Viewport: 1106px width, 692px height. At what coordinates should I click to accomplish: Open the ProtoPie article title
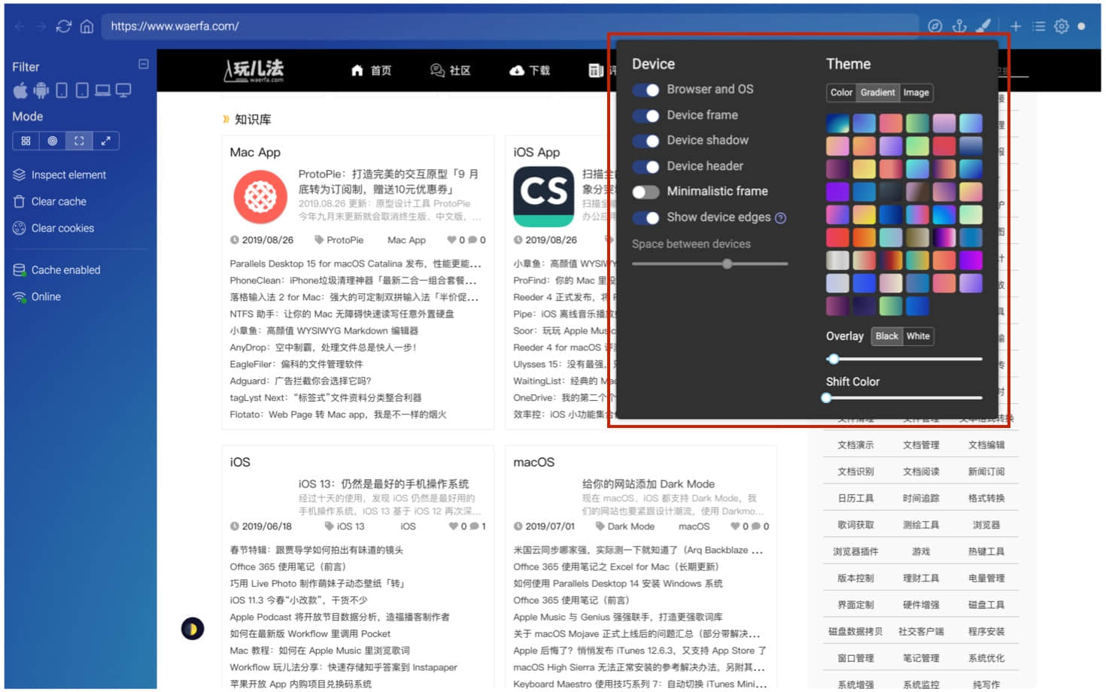click(x=388, y=181)
